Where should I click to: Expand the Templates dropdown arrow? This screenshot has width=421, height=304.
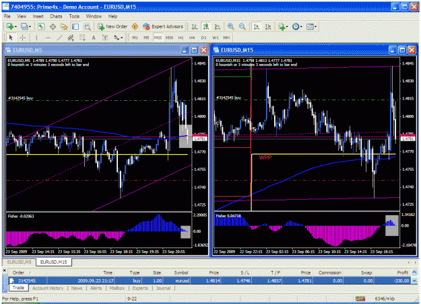(x=315, y=26)
